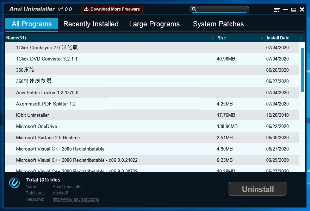Screen dimensions: 310x211
Task: Open the main menu hamburger icon
Action: pyautogui.click(x=277, y=10)
